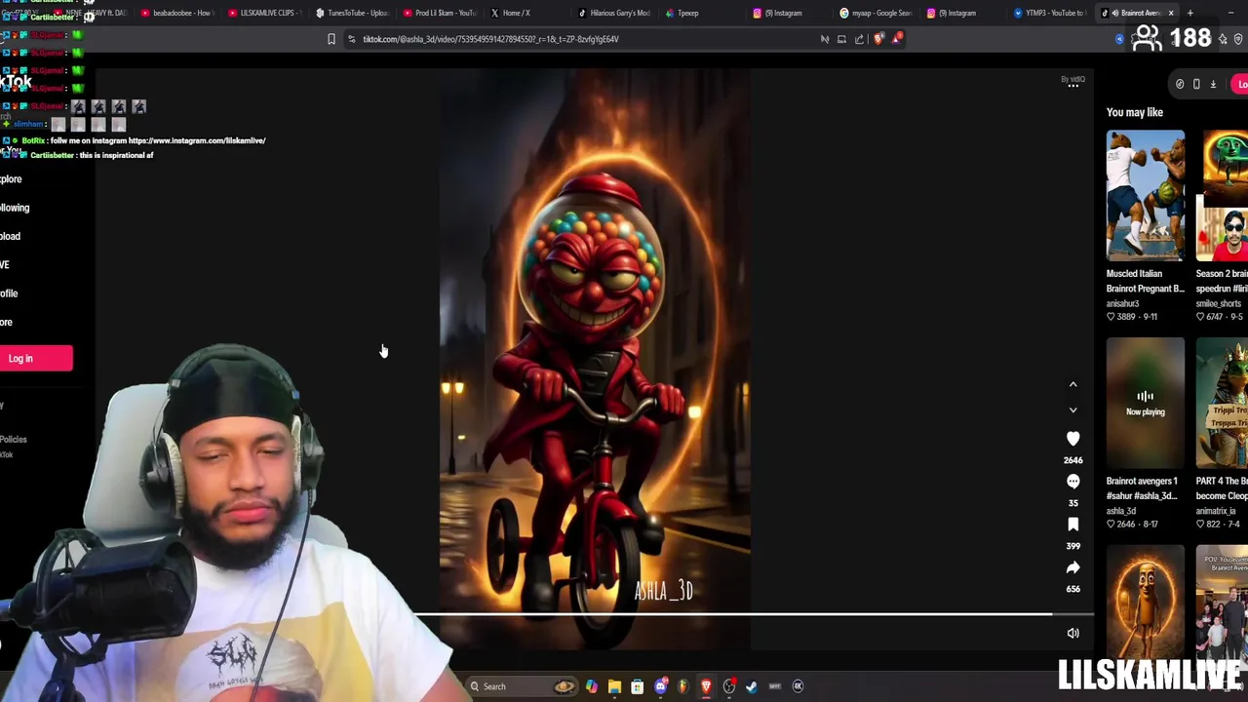
Task: Open the Muscled Italian Brainrot video thumbnail
Action: click(x=1146, y=195)
